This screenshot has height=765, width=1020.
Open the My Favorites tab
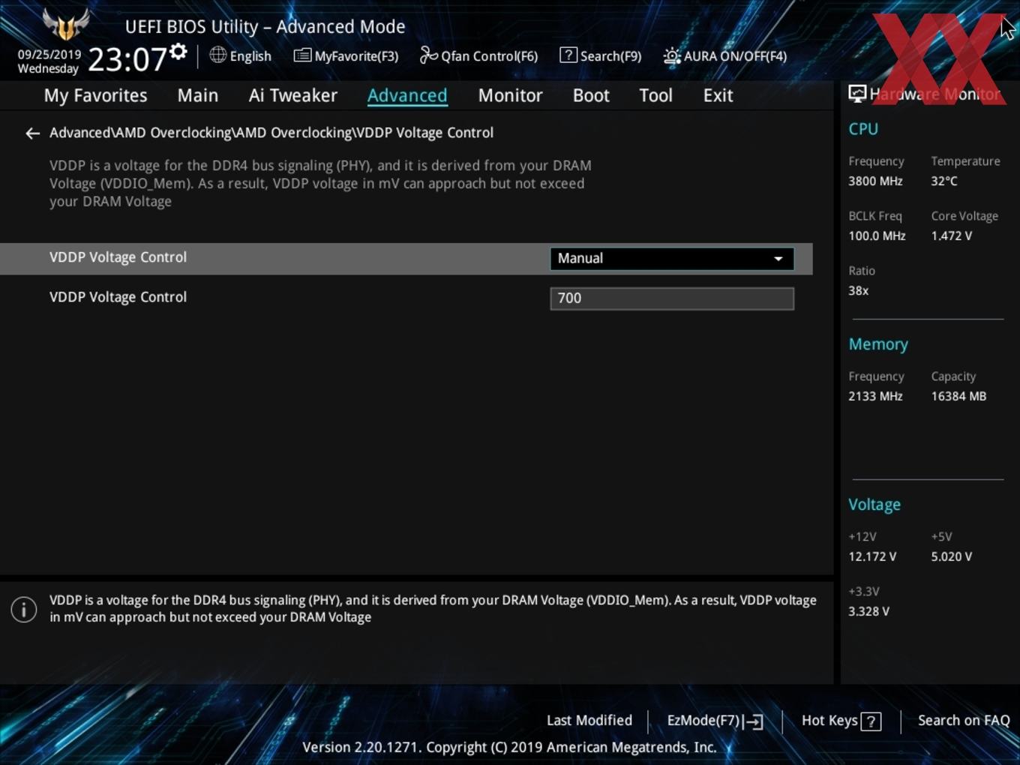[95, 95]
